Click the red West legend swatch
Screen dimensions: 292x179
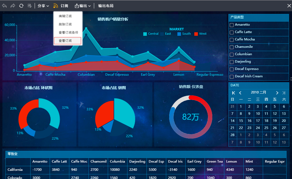(196, 34)
